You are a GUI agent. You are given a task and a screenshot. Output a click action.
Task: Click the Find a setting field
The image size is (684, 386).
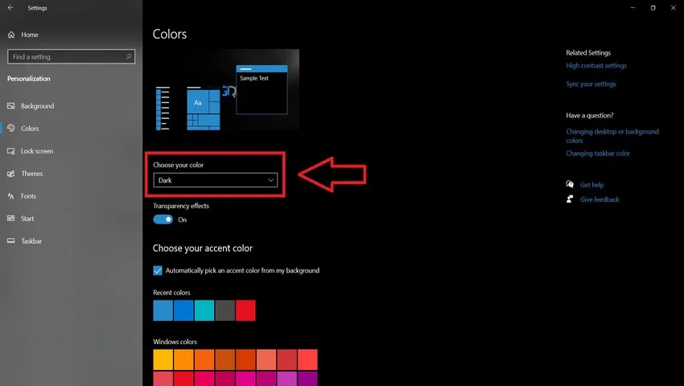click(x=71, y=57)
